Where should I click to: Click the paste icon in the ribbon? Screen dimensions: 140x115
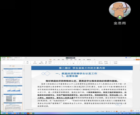(27, 62)
